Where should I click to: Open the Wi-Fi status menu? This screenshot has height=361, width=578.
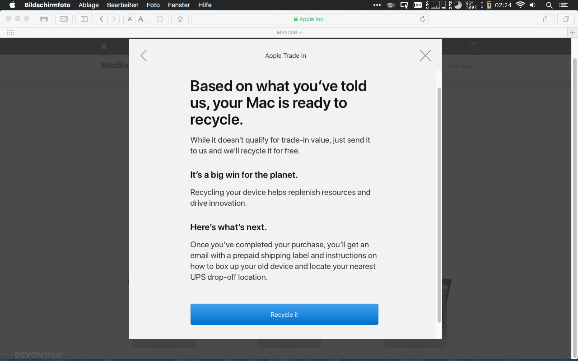[520, 5]
